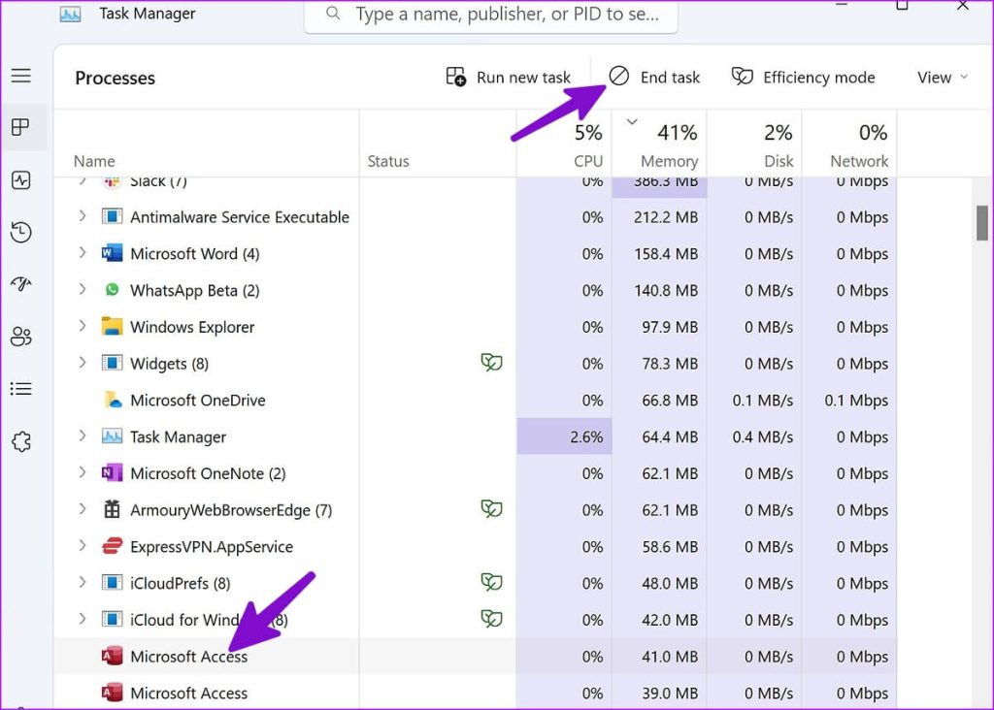Sort processes by the Name column
Screen dimensions: 994x710
click(94, 161)
